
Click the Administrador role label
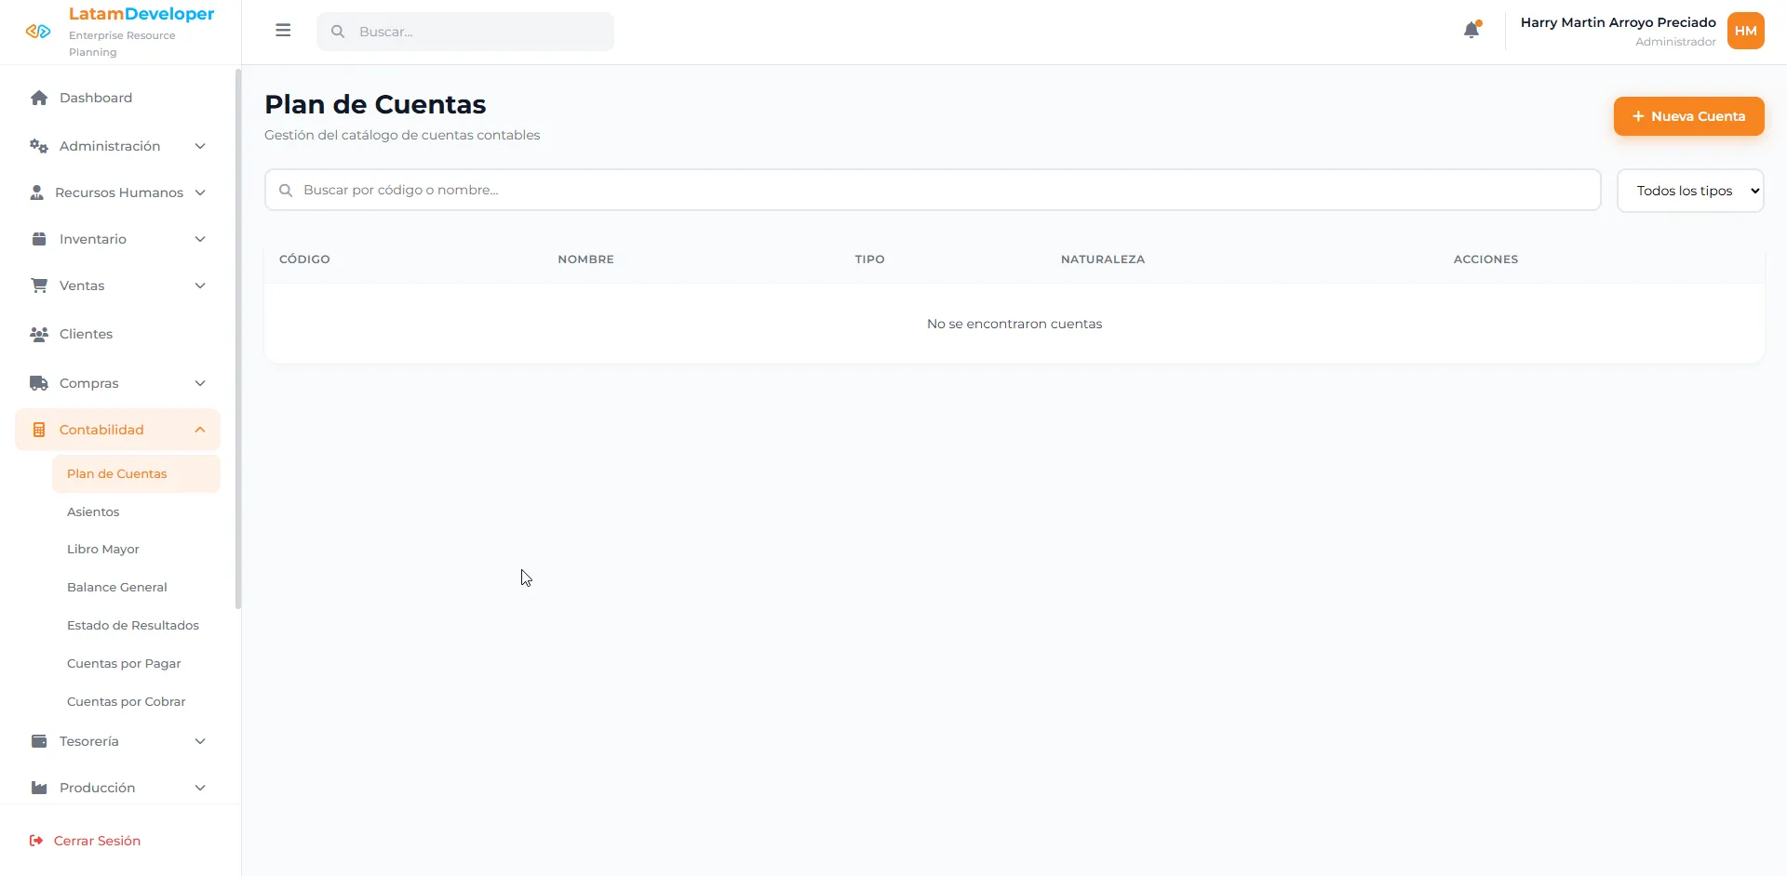(1675, 42)
